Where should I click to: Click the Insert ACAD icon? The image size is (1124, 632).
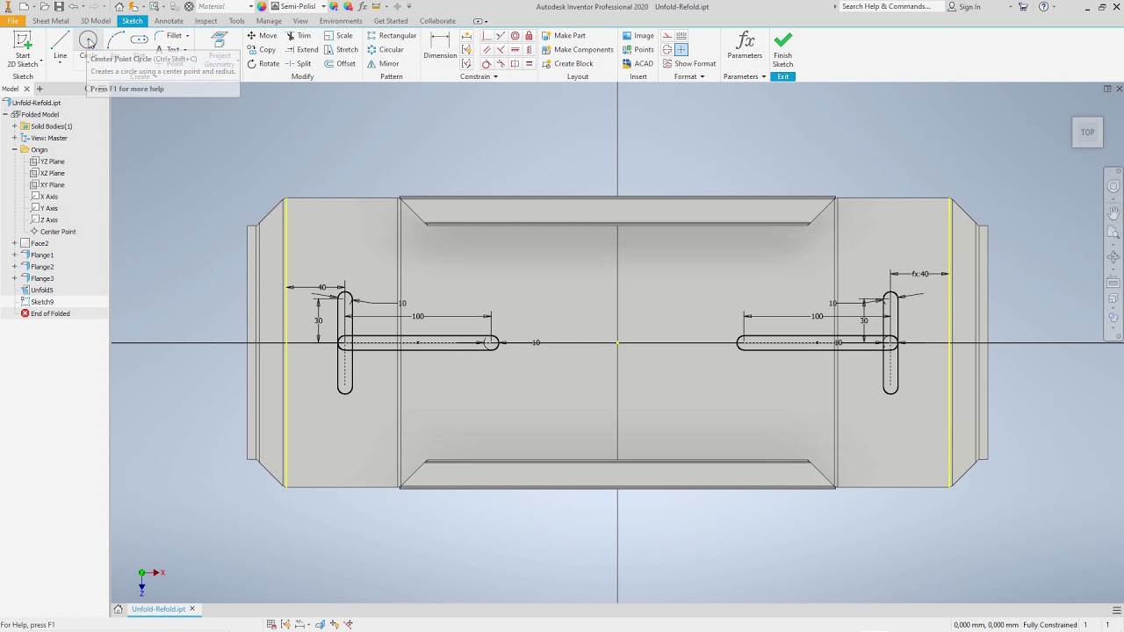point(637,64)
